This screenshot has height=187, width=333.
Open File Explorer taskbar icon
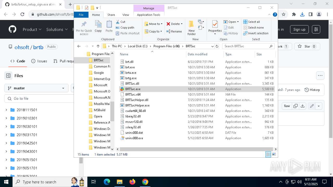(119, 182)
